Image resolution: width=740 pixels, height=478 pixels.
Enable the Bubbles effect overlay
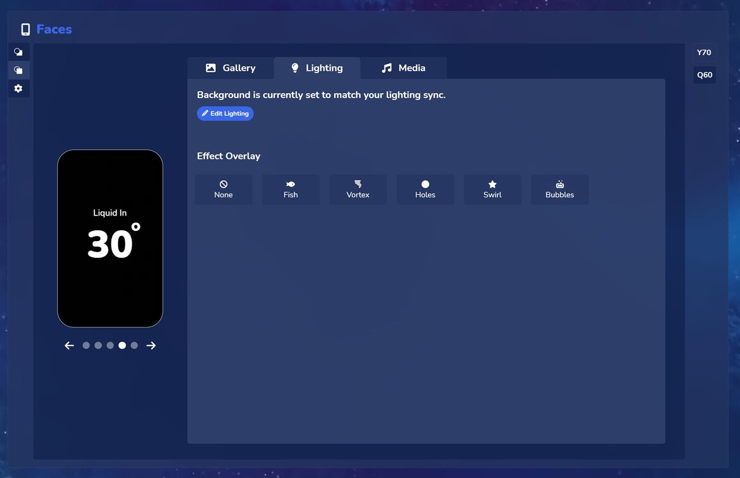click(559, 189)
